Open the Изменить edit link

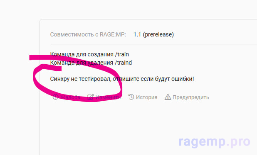point(104,97)
